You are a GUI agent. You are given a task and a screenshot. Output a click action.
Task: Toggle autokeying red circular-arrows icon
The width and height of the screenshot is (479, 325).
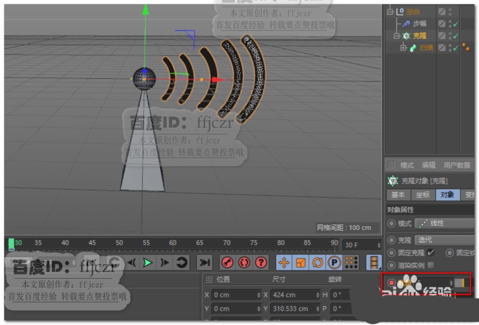(244, 262)
